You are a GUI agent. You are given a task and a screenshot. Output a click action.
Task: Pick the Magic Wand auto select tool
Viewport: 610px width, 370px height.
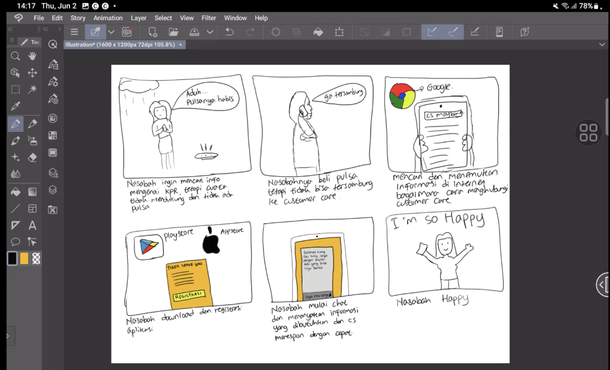[x=32, y=89]
